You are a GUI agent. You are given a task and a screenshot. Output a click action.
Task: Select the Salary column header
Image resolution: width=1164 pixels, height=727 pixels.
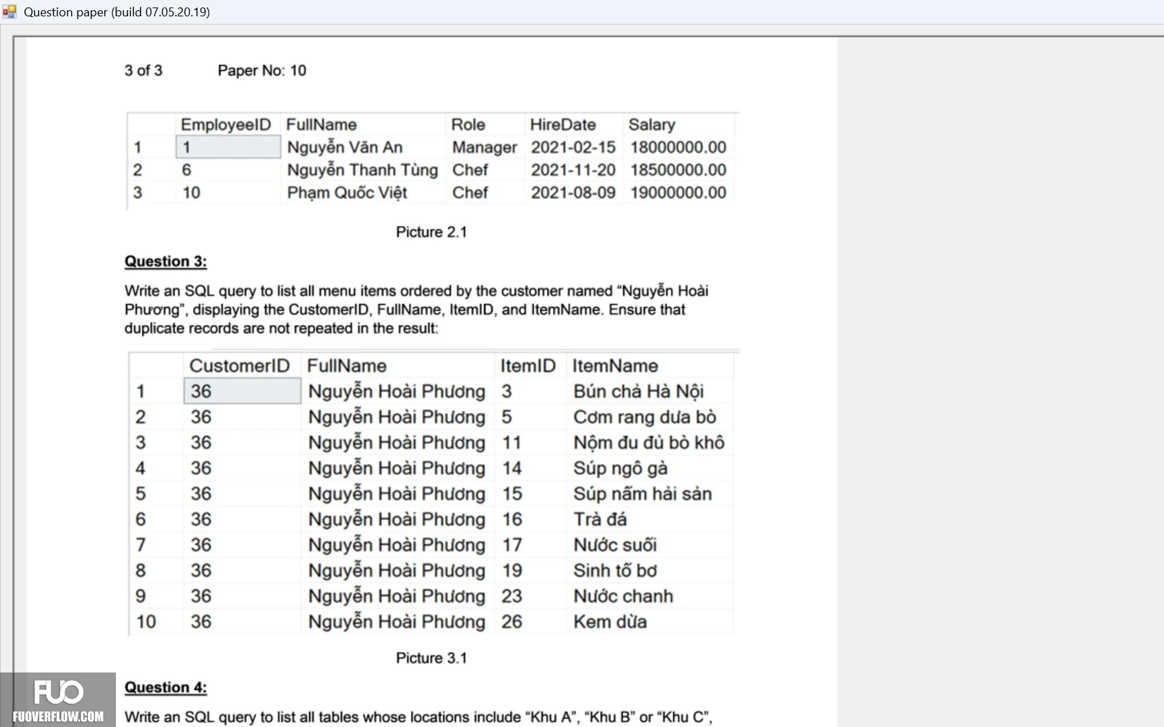(x=652, y=125)
